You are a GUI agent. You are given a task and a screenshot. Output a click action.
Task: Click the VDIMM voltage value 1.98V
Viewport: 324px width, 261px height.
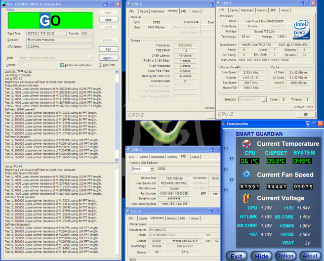pos(305,226)
